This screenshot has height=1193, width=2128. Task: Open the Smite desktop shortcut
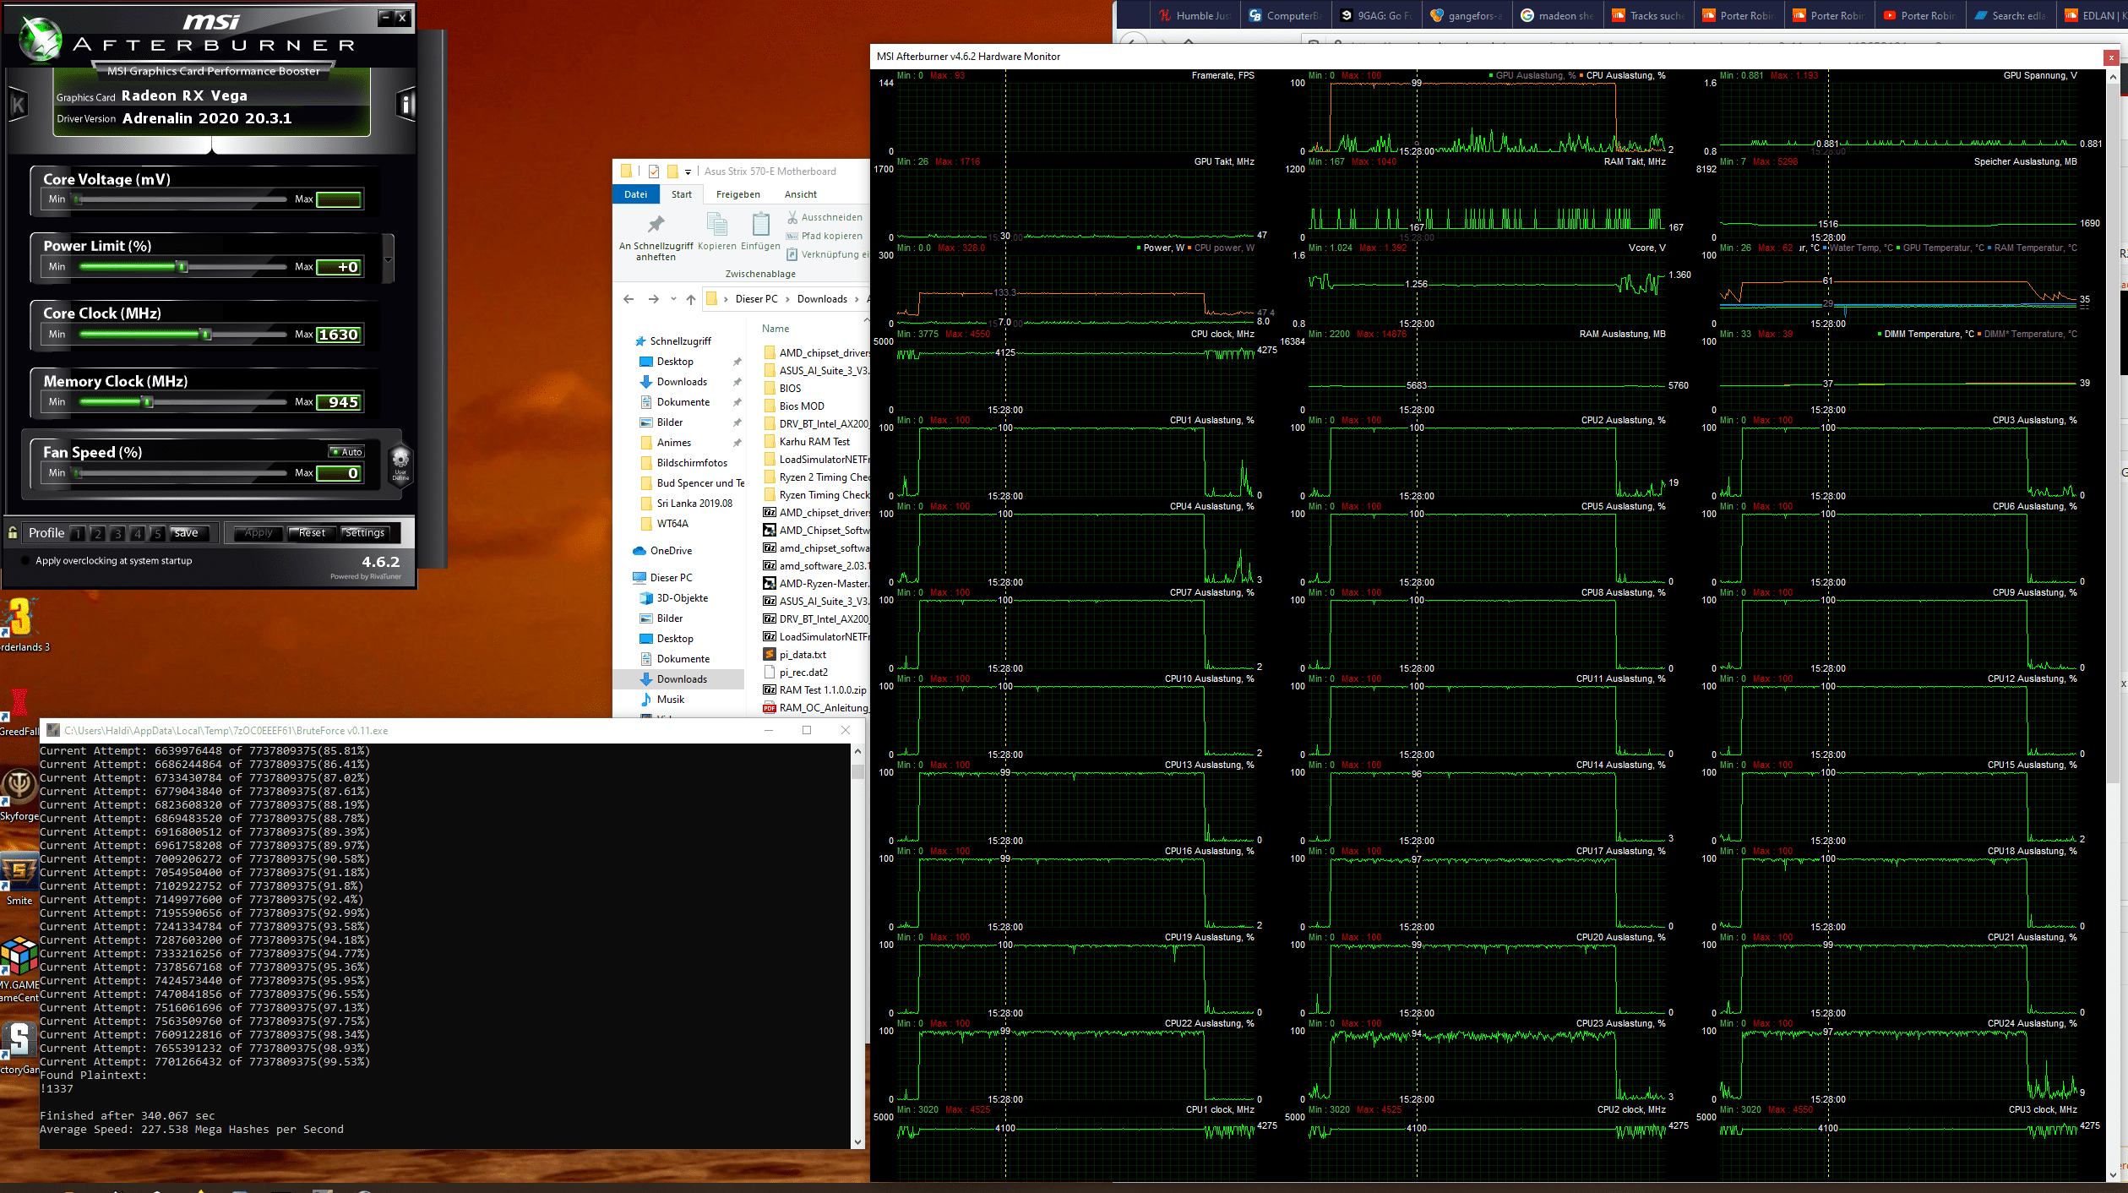[x=19, y=877]
